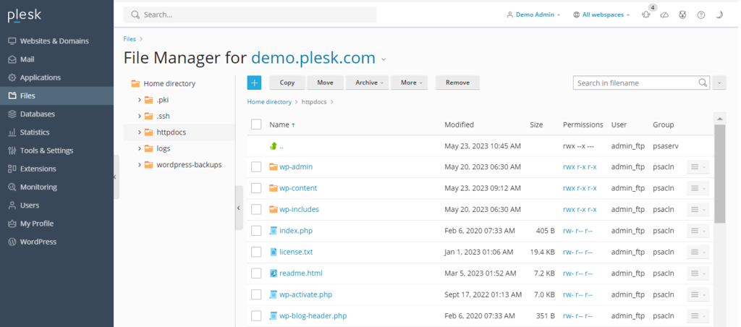Click the Remove button

(x=457, y=82)
